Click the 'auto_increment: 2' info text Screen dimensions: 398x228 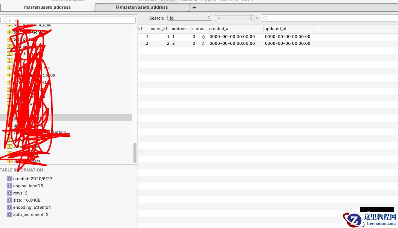tap(31, 214)
